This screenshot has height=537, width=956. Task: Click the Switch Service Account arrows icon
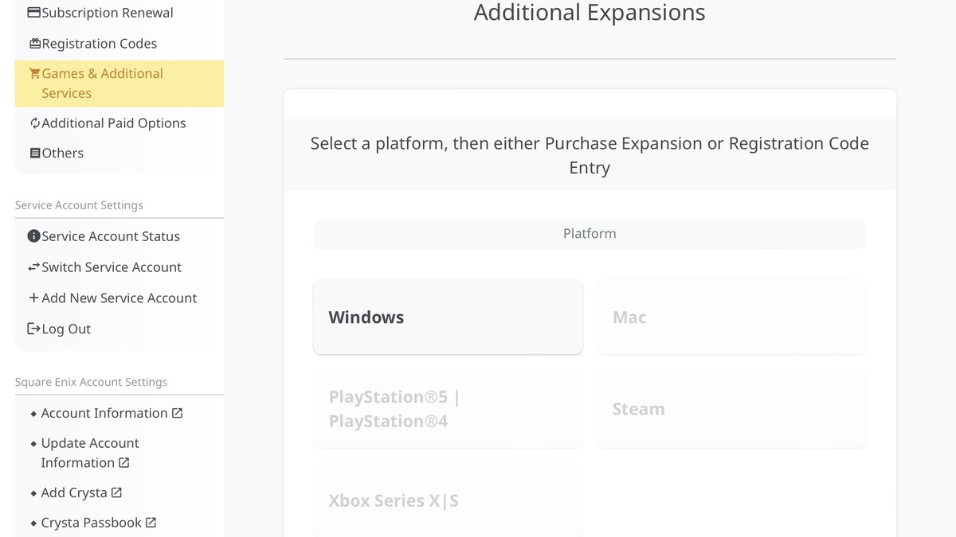34,267
